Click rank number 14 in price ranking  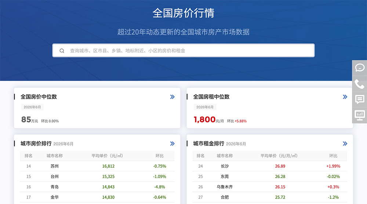(29, 166)
